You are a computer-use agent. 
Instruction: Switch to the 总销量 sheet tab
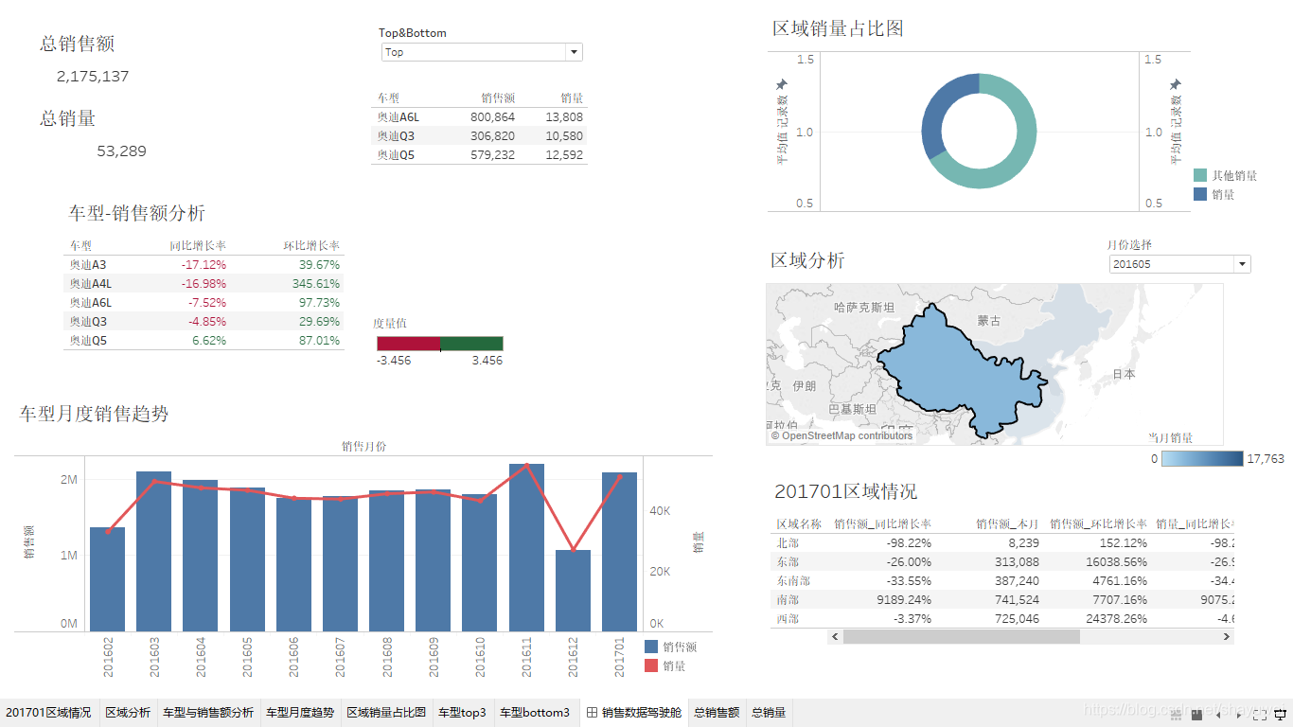point(769,713)
